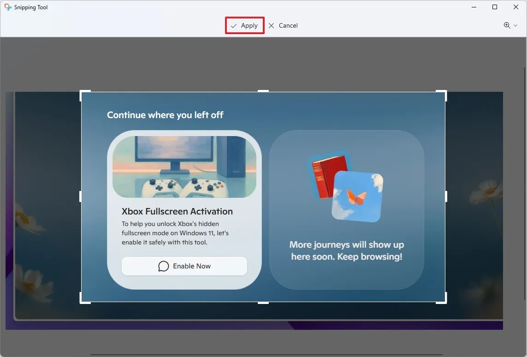This screenshot has width=527, height=357.
Task: Cancel the crop operation
Action: click(283, 26)
